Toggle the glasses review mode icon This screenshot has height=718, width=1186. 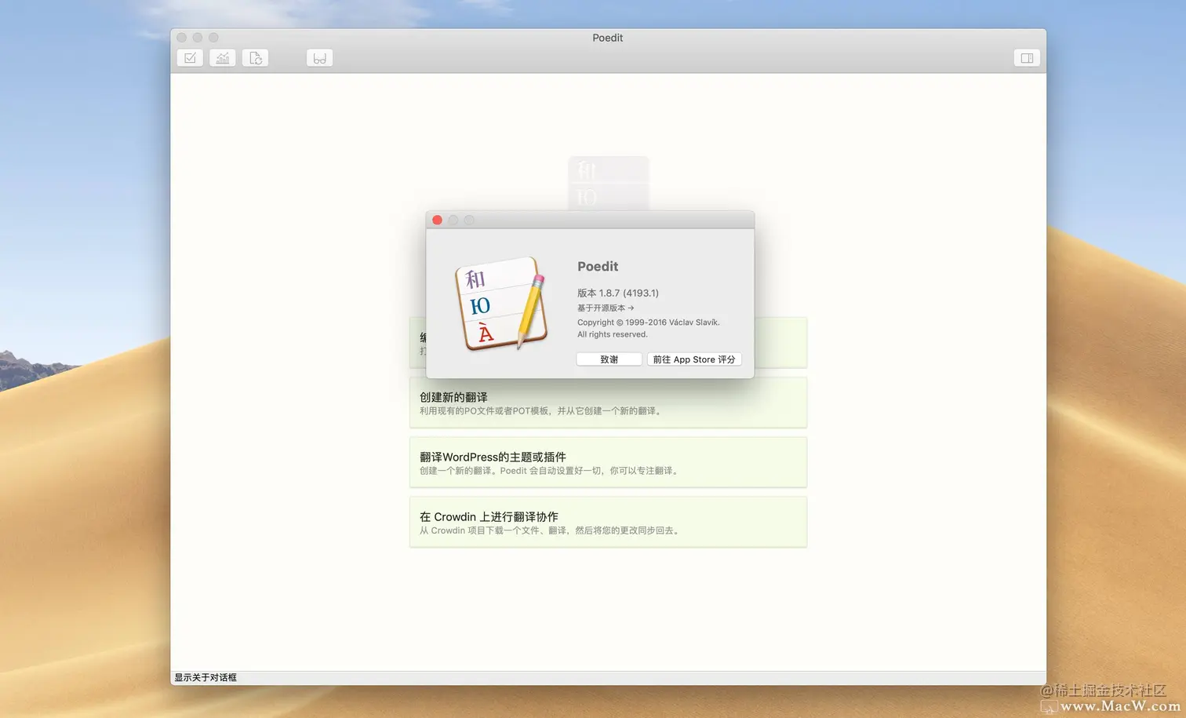[320, 58]
